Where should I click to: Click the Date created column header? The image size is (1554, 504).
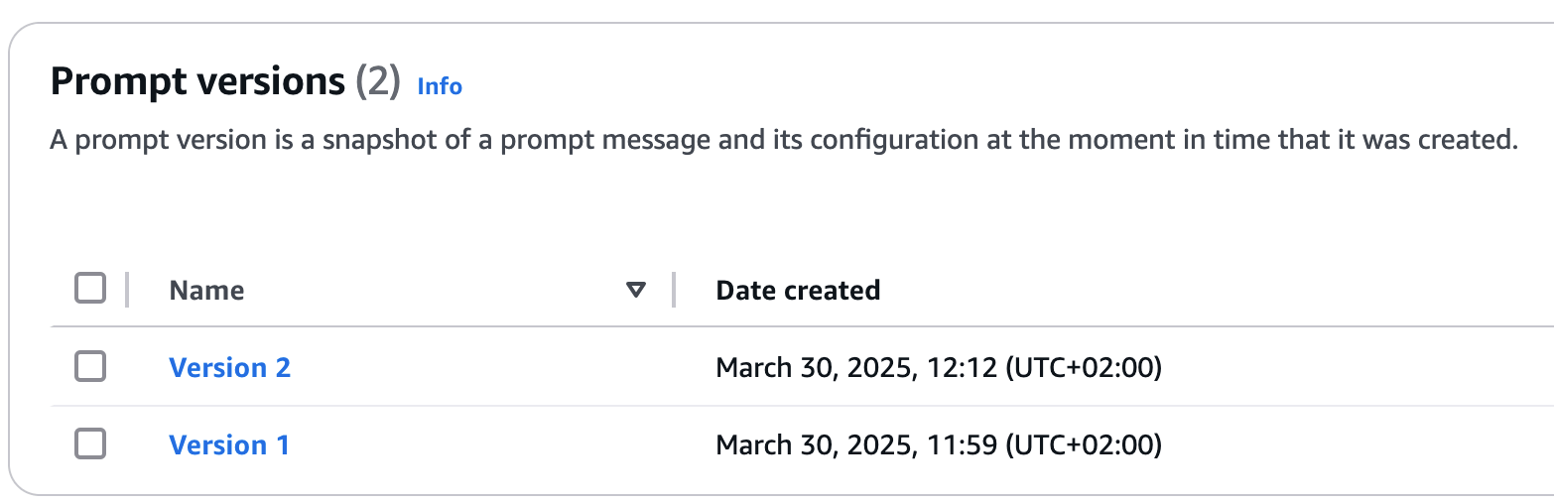(798, 291)
